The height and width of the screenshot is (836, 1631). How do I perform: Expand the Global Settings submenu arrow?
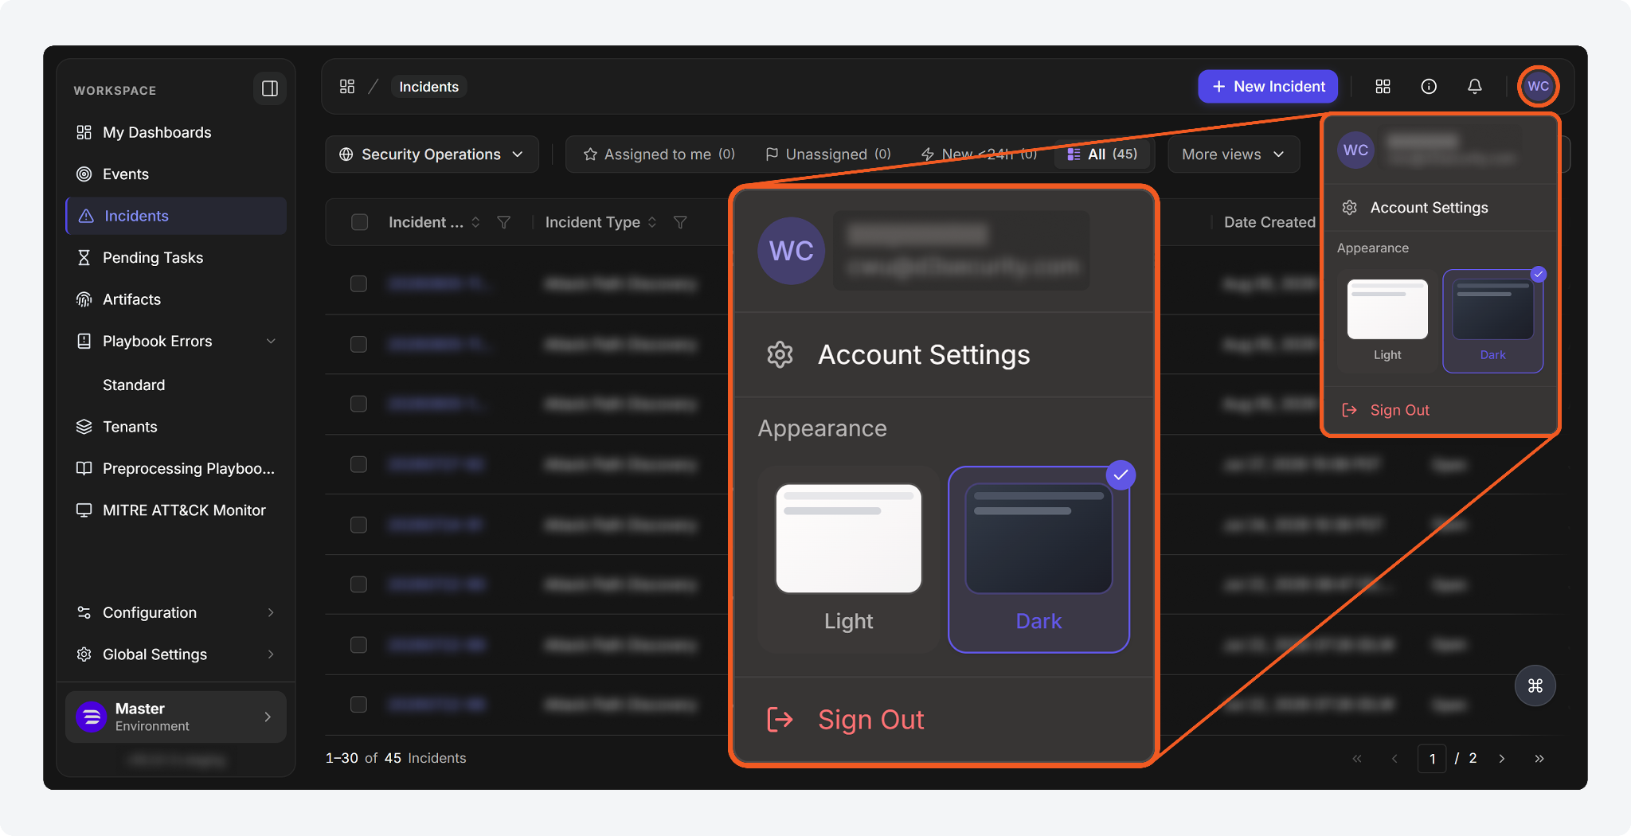[x=271, y=654]
